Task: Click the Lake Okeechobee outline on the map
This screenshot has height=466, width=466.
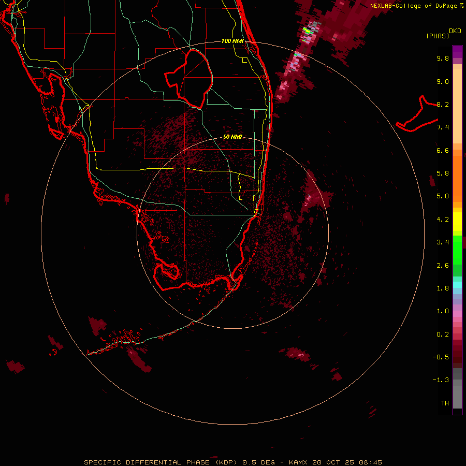Action: click(188, 79)
